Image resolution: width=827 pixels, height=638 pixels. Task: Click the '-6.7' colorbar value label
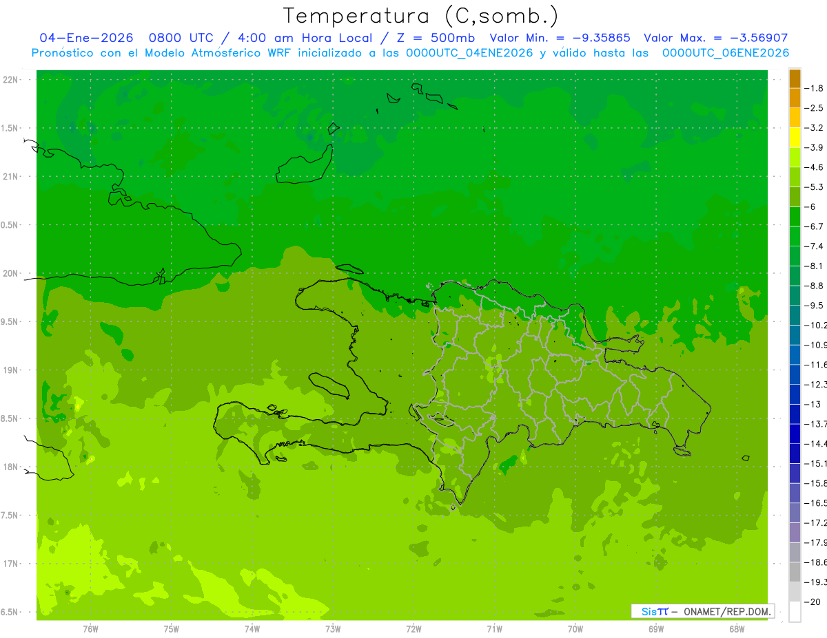coord(815,226)
